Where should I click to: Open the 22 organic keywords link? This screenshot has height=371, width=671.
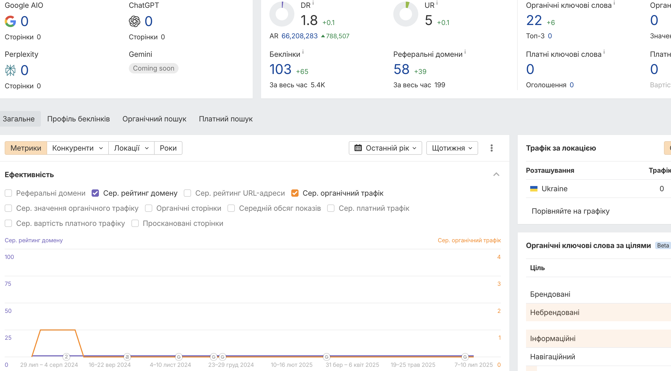click(x=534, y=20)
